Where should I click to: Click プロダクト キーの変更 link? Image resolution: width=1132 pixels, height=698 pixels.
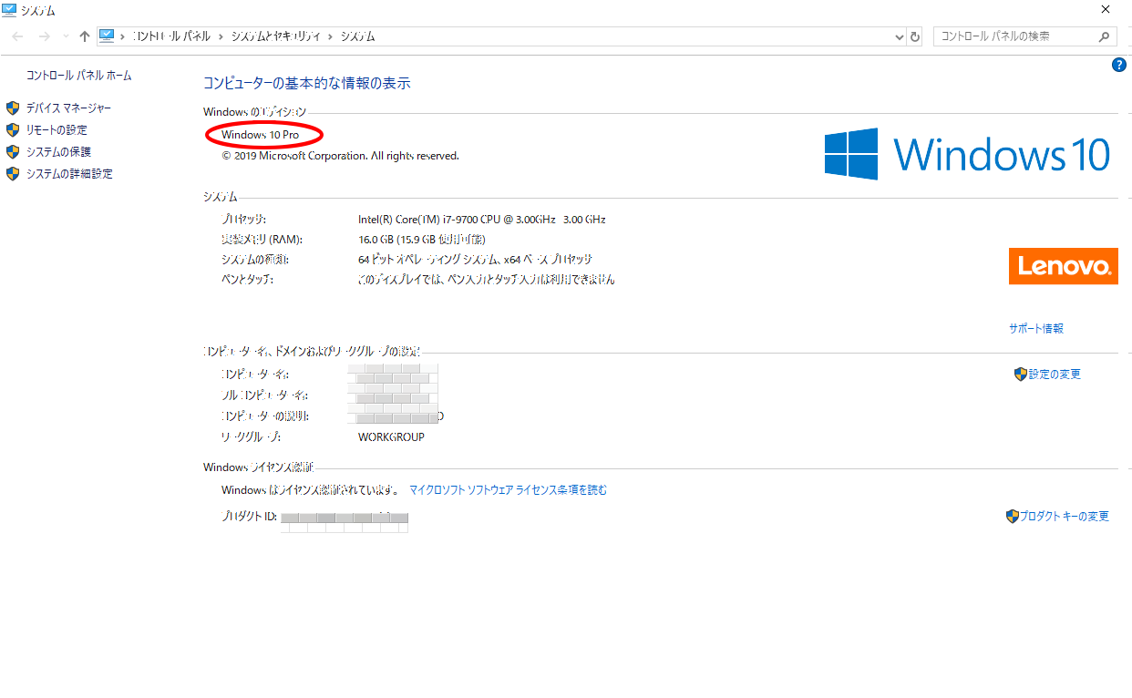pos(1065,516)
